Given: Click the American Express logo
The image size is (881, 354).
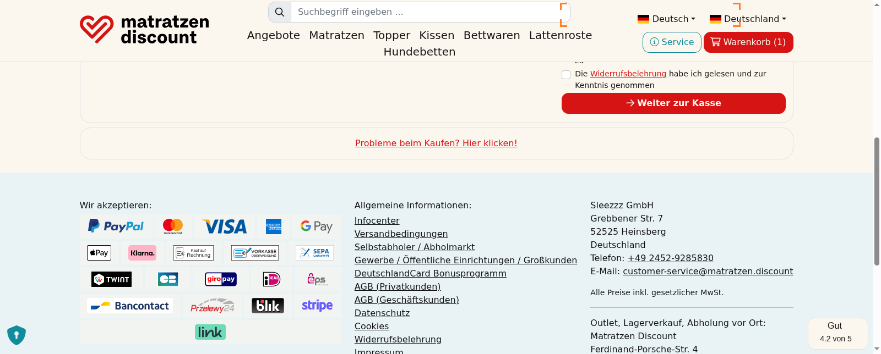Looking at the screenshot, I should point(274,226).
